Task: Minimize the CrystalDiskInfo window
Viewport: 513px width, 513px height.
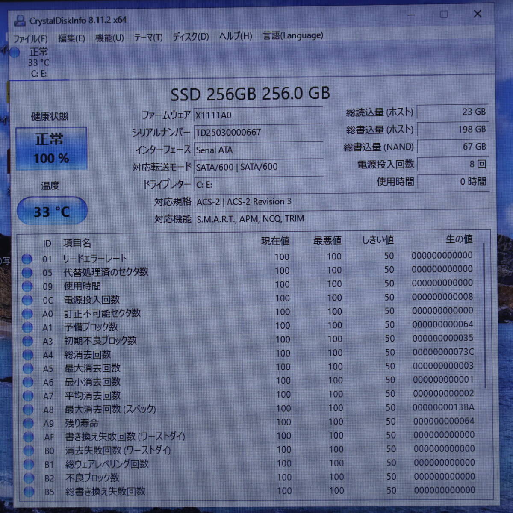Action: [411, 15]
